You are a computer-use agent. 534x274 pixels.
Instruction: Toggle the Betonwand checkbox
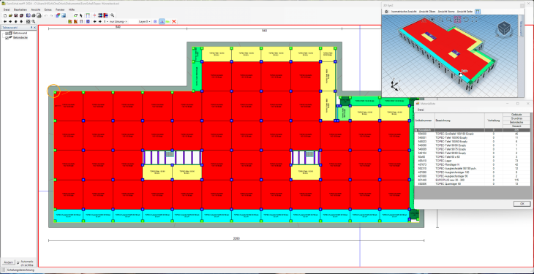pos(7,34)
